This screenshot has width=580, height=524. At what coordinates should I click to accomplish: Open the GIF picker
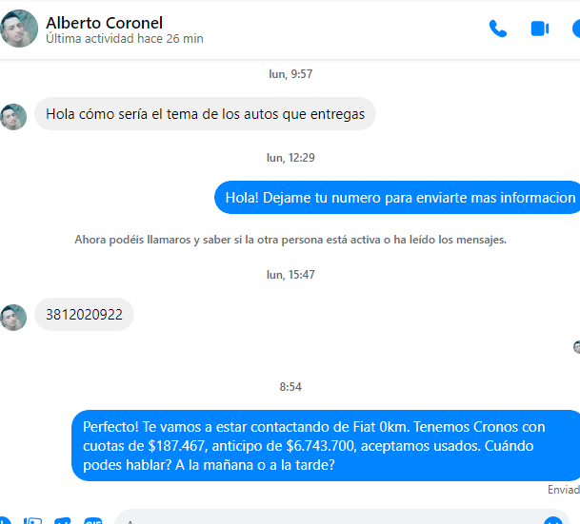click(92, 521)
